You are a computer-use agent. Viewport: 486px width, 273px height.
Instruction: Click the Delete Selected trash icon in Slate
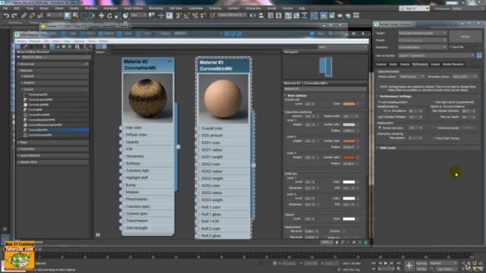click(44, 47)
